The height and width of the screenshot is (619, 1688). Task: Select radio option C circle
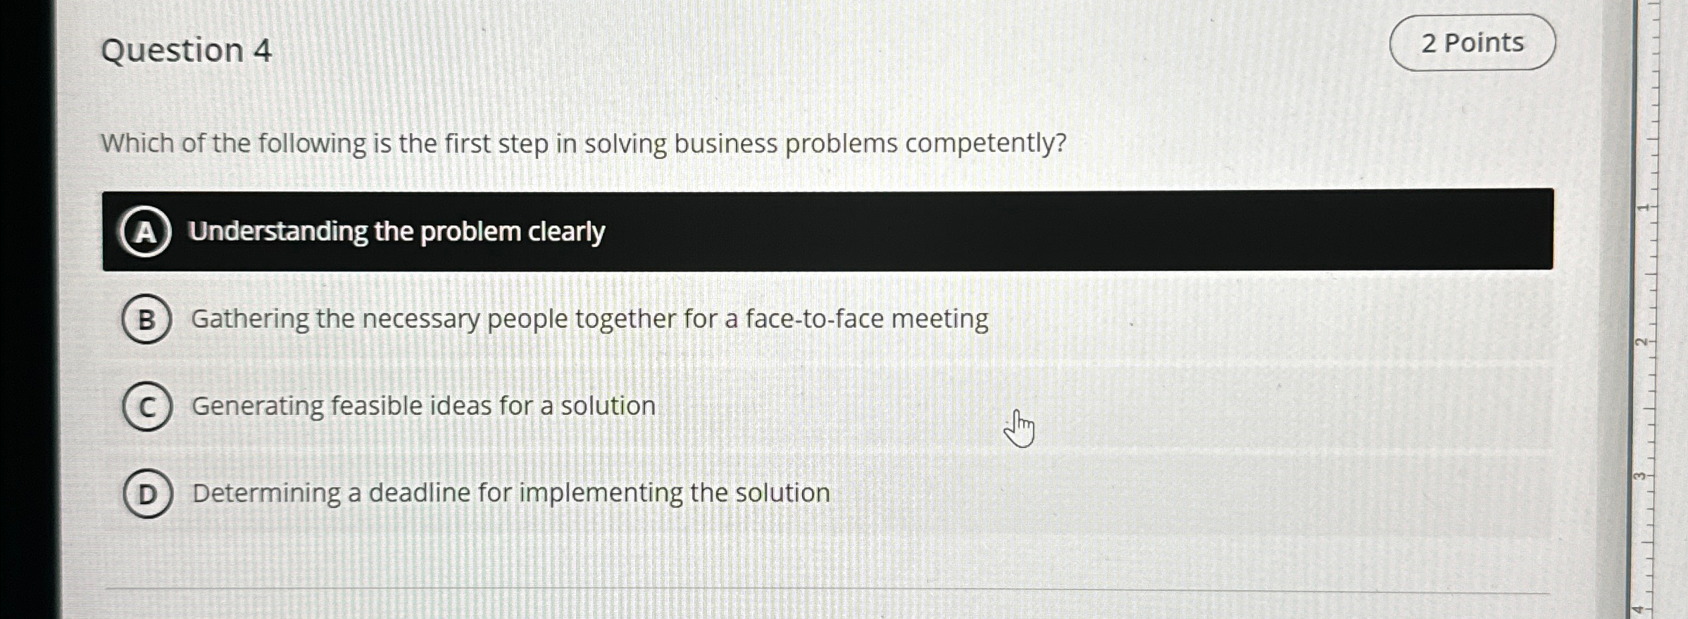pos(147,407)
